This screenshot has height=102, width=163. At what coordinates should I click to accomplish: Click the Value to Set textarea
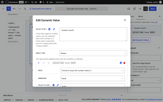(x=93, y=34)
